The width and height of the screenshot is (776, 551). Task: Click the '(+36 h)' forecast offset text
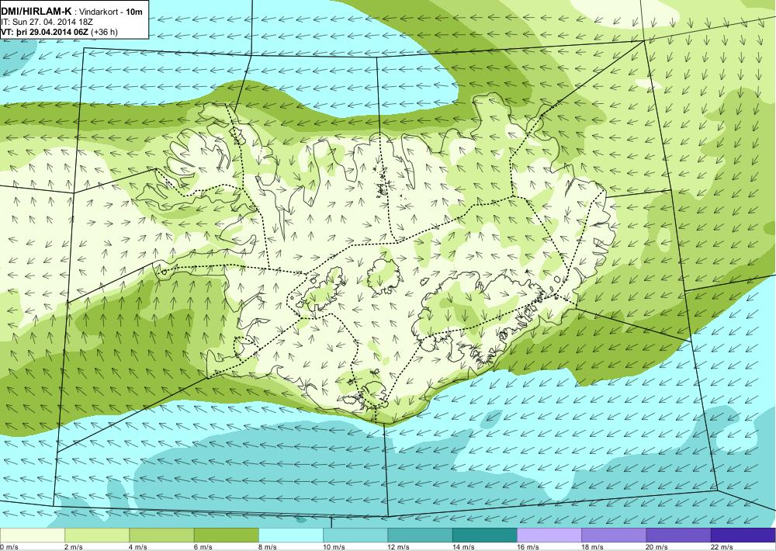pyautogui.click(x=103, y=32)
